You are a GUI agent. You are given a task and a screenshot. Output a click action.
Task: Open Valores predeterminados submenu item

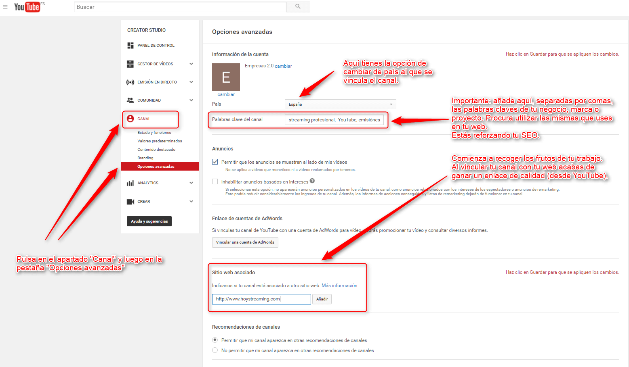click(x=160, y=141)
